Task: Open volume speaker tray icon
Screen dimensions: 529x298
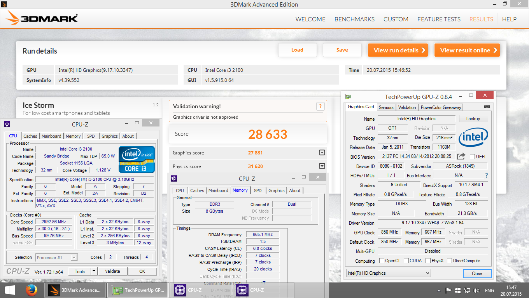Action: click(476, 290)
